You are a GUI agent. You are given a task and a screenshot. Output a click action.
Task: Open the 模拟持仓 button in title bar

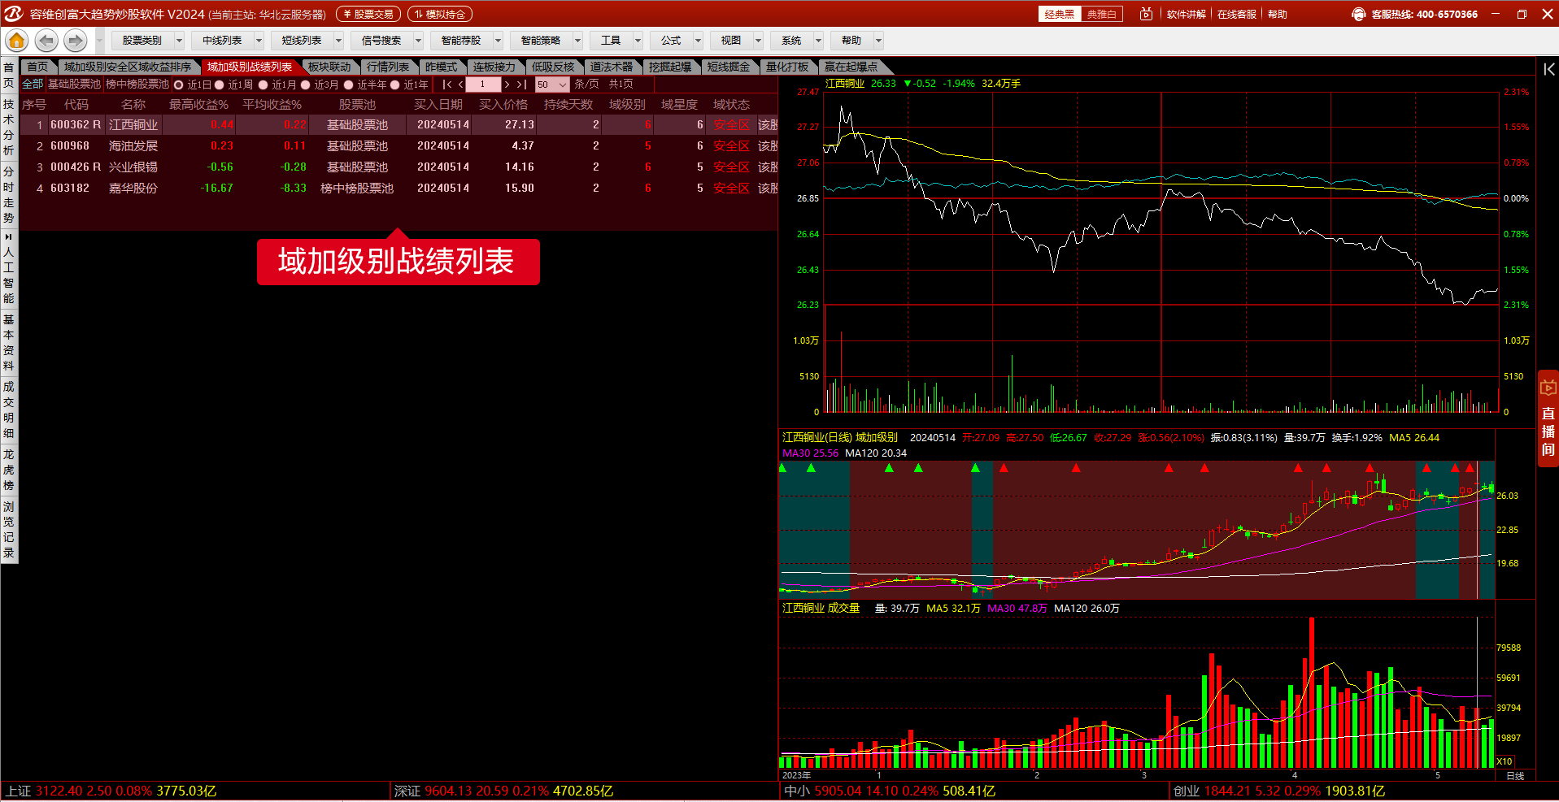(x=440, y=14)
